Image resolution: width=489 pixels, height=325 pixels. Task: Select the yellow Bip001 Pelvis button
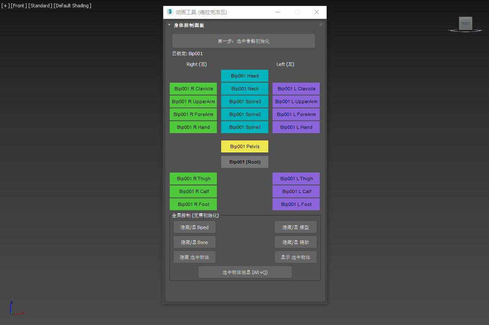pyautogui.click(x=245, y=146)
